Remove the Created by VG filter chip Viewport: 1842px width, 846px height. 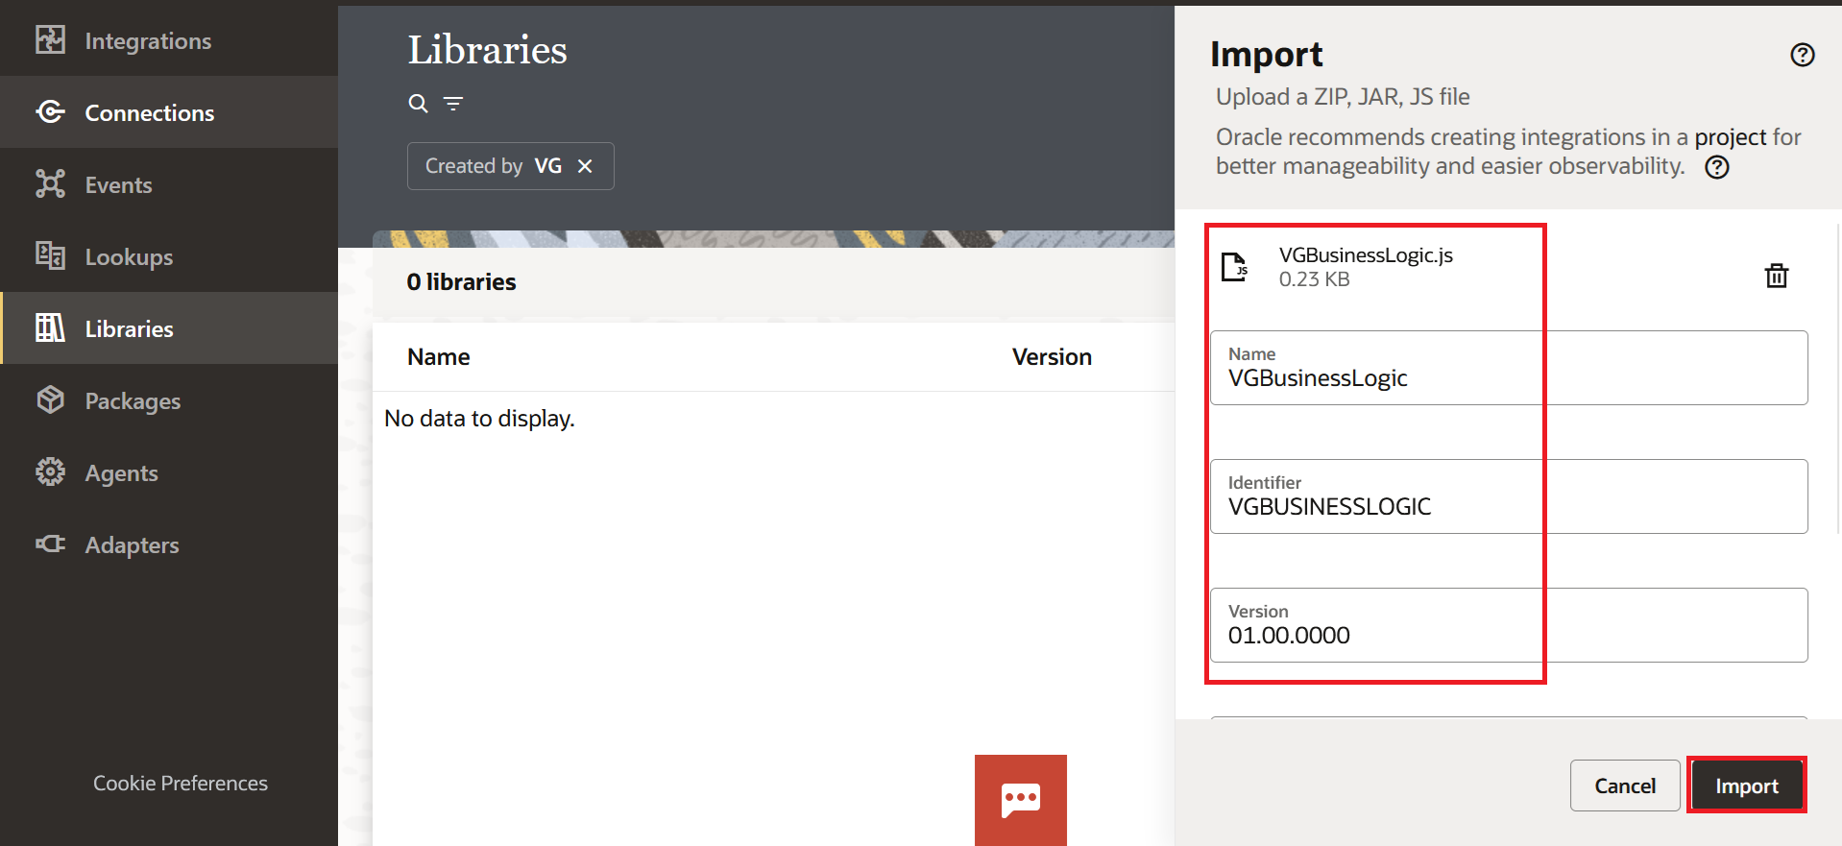pyautogui.click(x=585, y=166)
